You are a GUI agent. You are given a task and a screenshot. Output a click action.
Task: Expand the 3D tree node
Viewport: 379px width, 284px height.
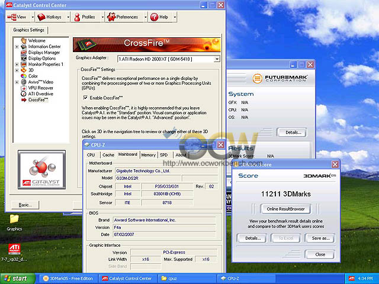pyautogui.click(x=17, y=70)
